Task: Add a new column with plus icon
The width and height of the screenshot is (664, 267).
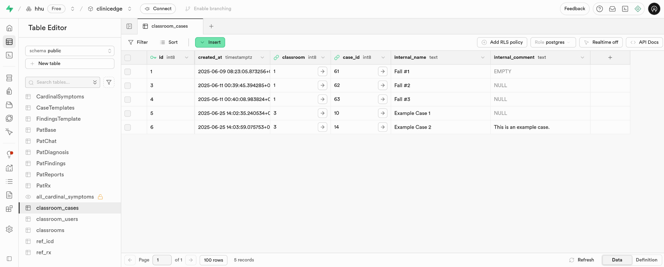Action: (x=610, y=57)
